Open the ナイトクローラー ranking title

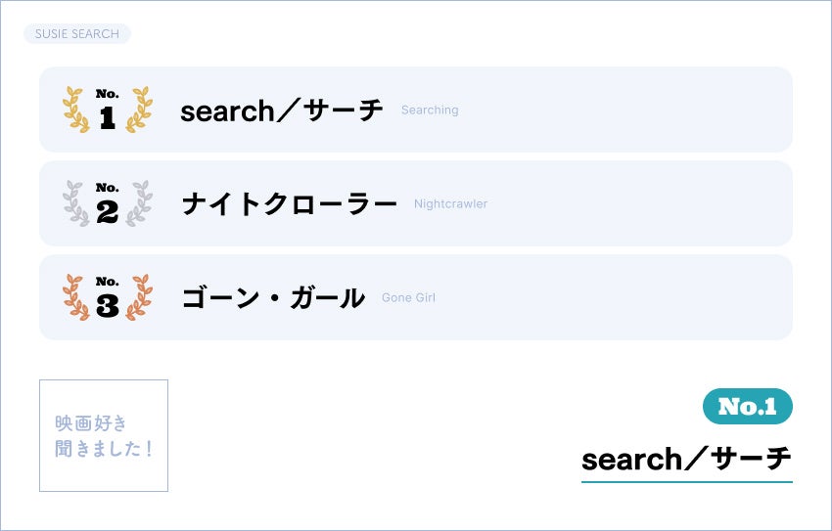point(289,204)
